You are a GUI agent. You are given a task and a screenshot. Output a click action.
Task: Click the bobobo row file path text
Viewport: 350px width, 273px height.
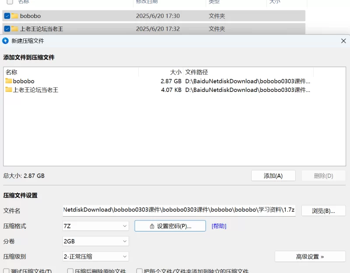[248, 81]
